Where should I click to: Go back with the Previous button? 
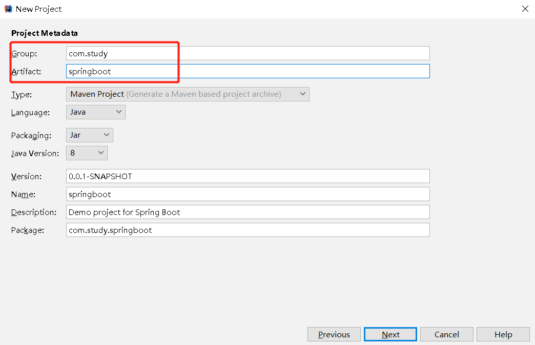(x=334, y=334)
